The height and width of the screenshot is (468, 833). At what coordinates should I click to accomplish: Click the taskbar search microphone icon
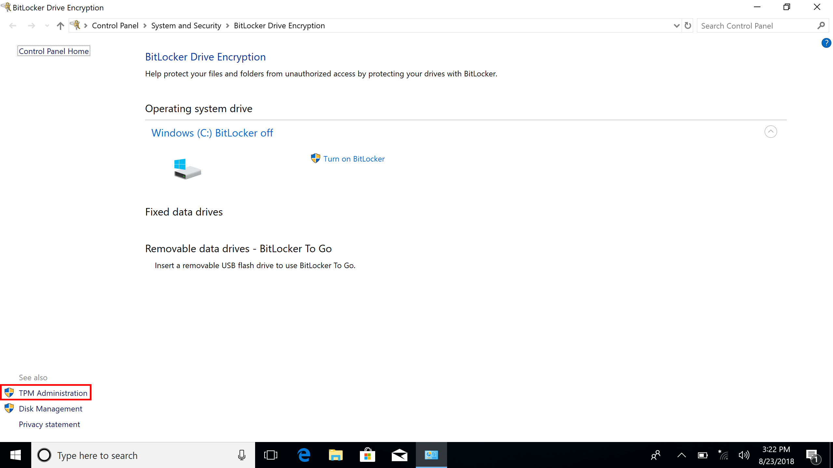[x=241, y=455]
